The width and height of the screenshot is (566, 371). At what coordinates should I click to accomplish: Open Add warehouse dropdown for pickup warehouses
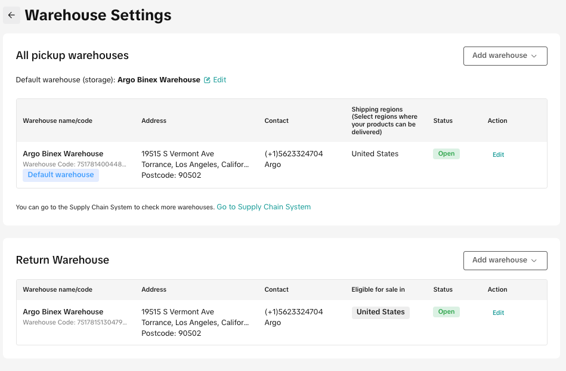click(x=505, y=56)
